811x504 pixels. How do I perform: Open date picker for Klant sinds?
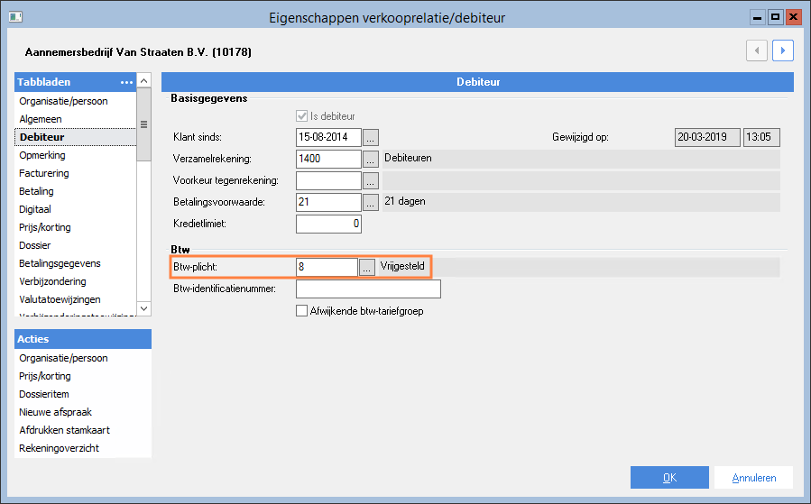371,138
